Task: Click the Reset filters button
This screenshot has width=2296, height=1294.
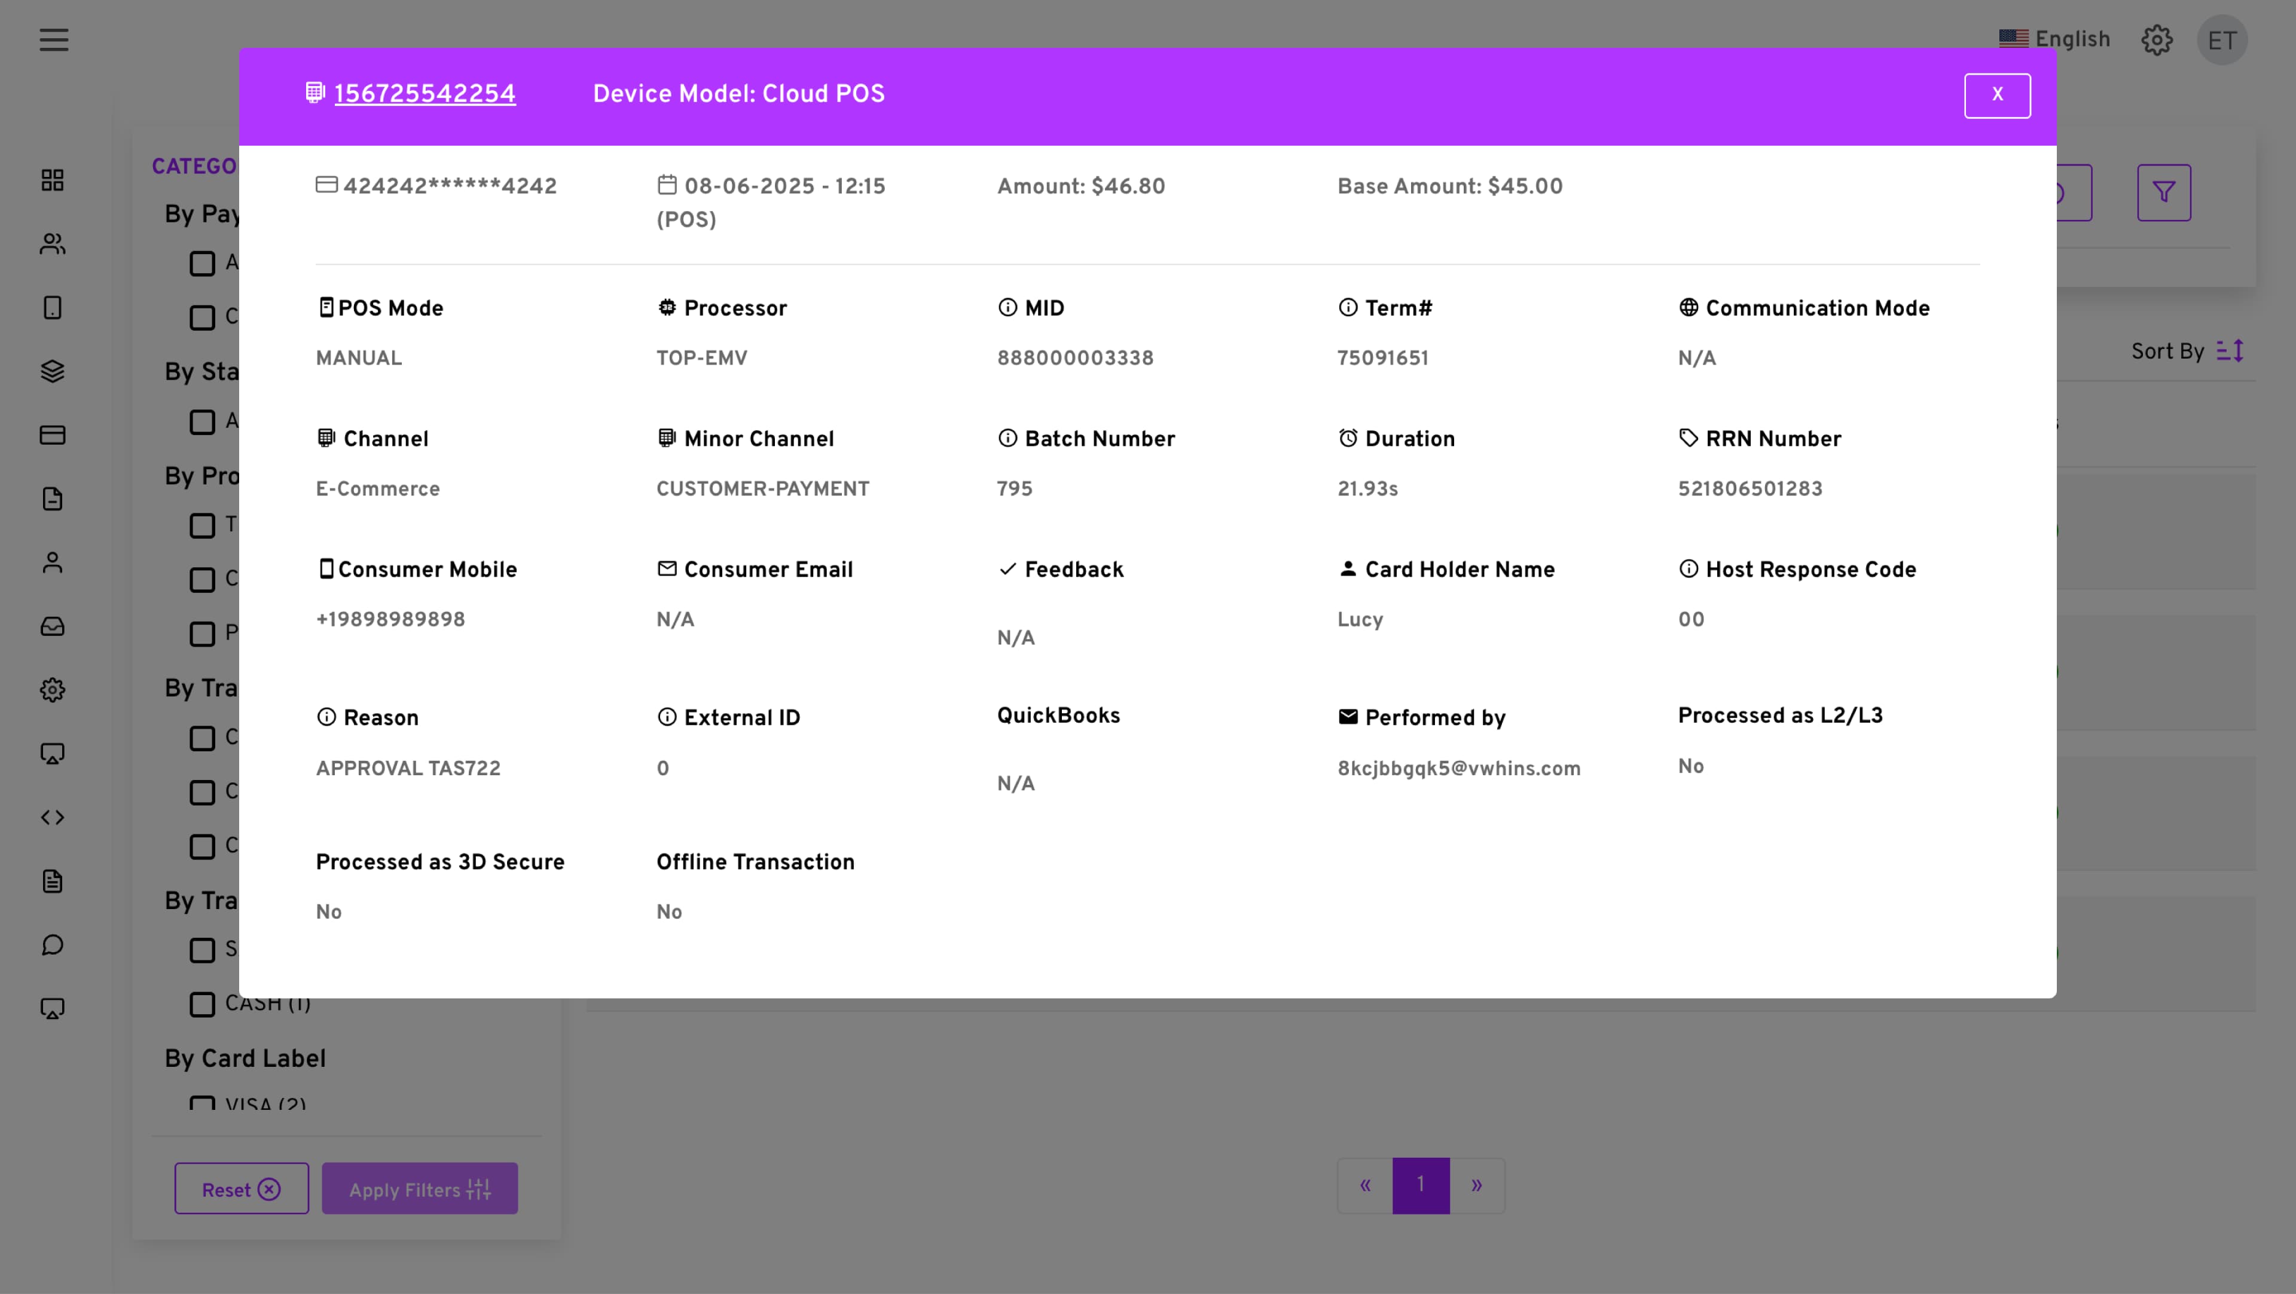Action: 242,1189
